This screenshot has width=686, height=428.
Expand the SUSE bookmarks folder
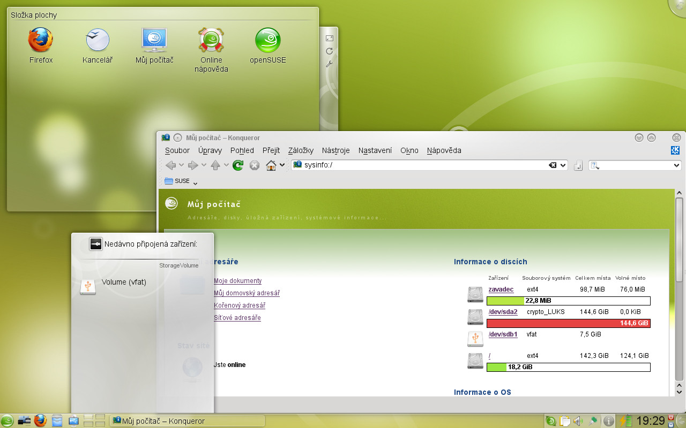(181, 181)
